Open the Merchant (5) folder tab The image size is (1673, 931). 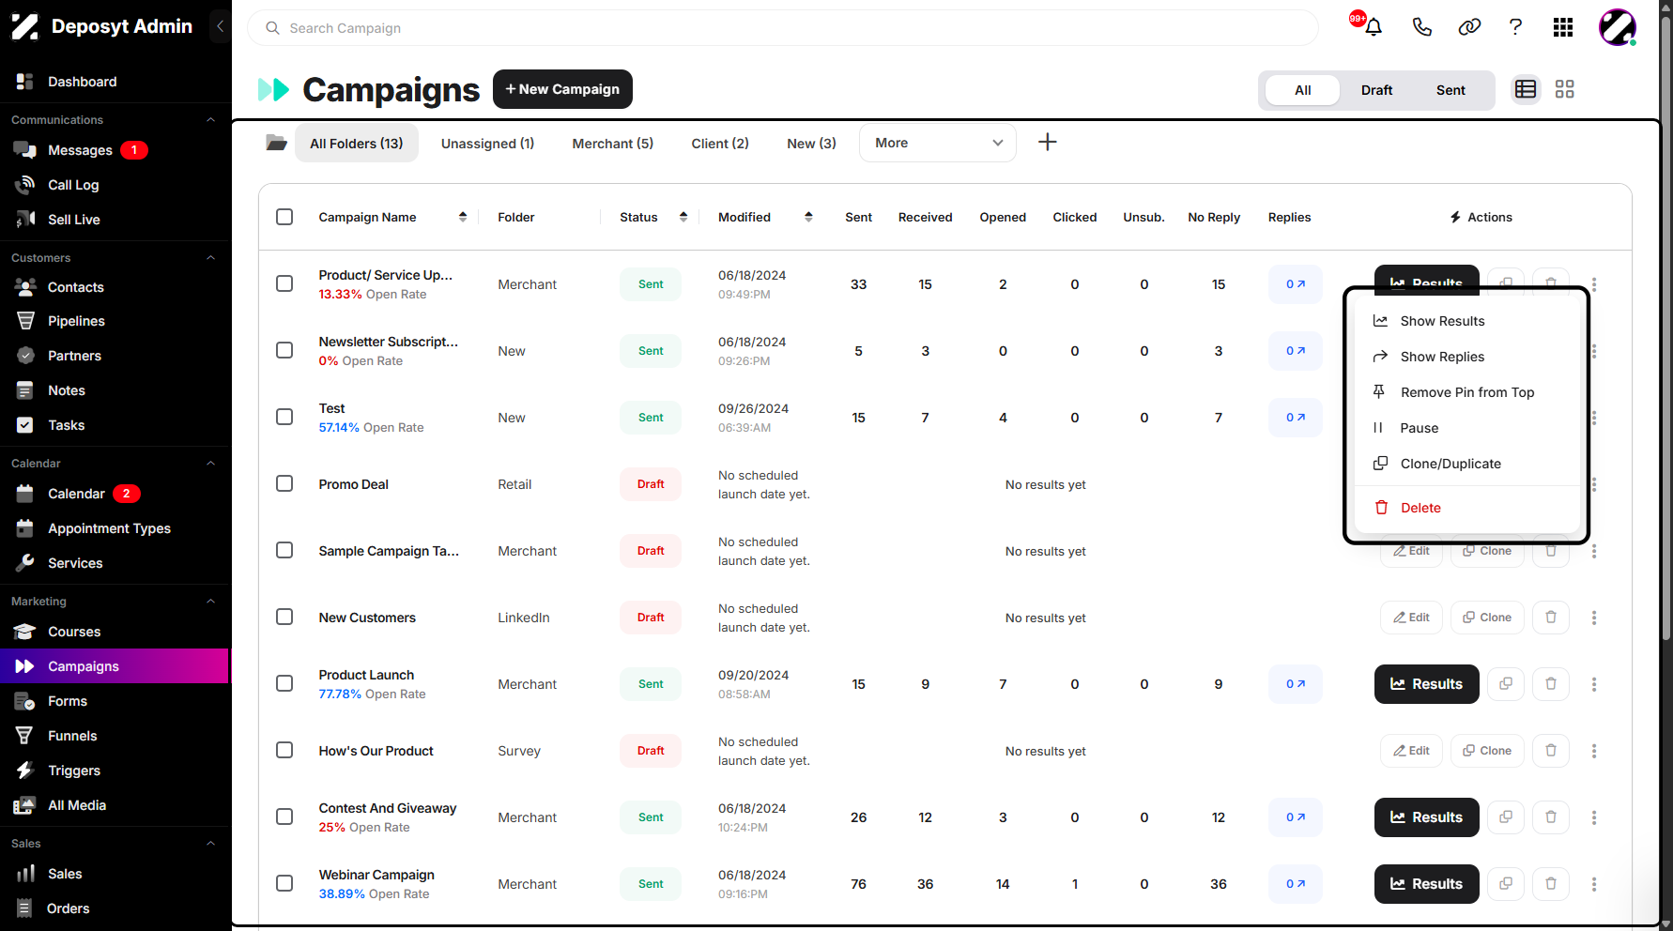click(x=613, y=144)
